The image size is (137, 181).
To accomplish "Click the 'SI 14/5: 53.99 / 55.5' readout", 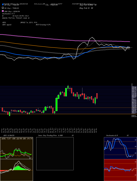I will pyautogui.click(x=21, y=16).
